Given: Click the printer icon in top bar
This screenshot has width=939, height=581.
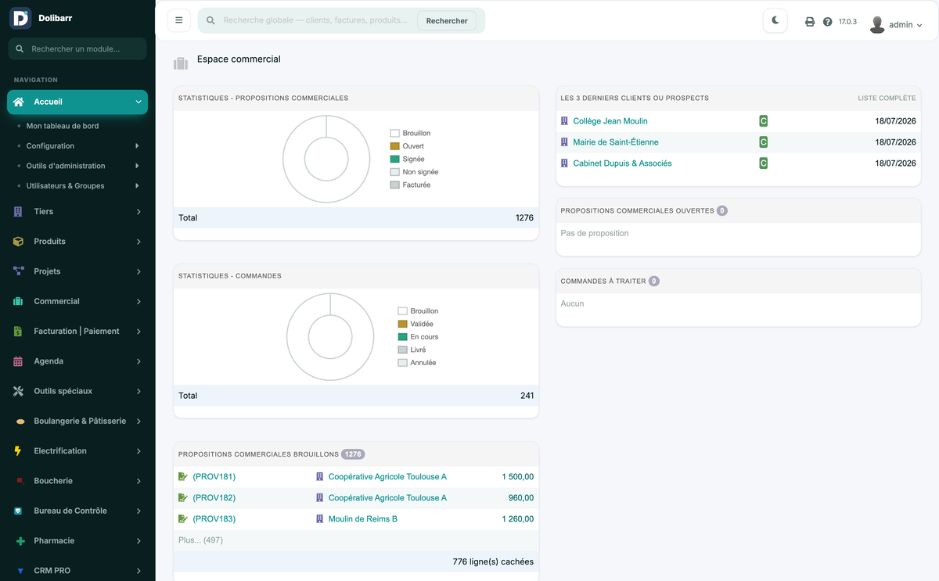Looking at the screenshot, I should point(810,22).
